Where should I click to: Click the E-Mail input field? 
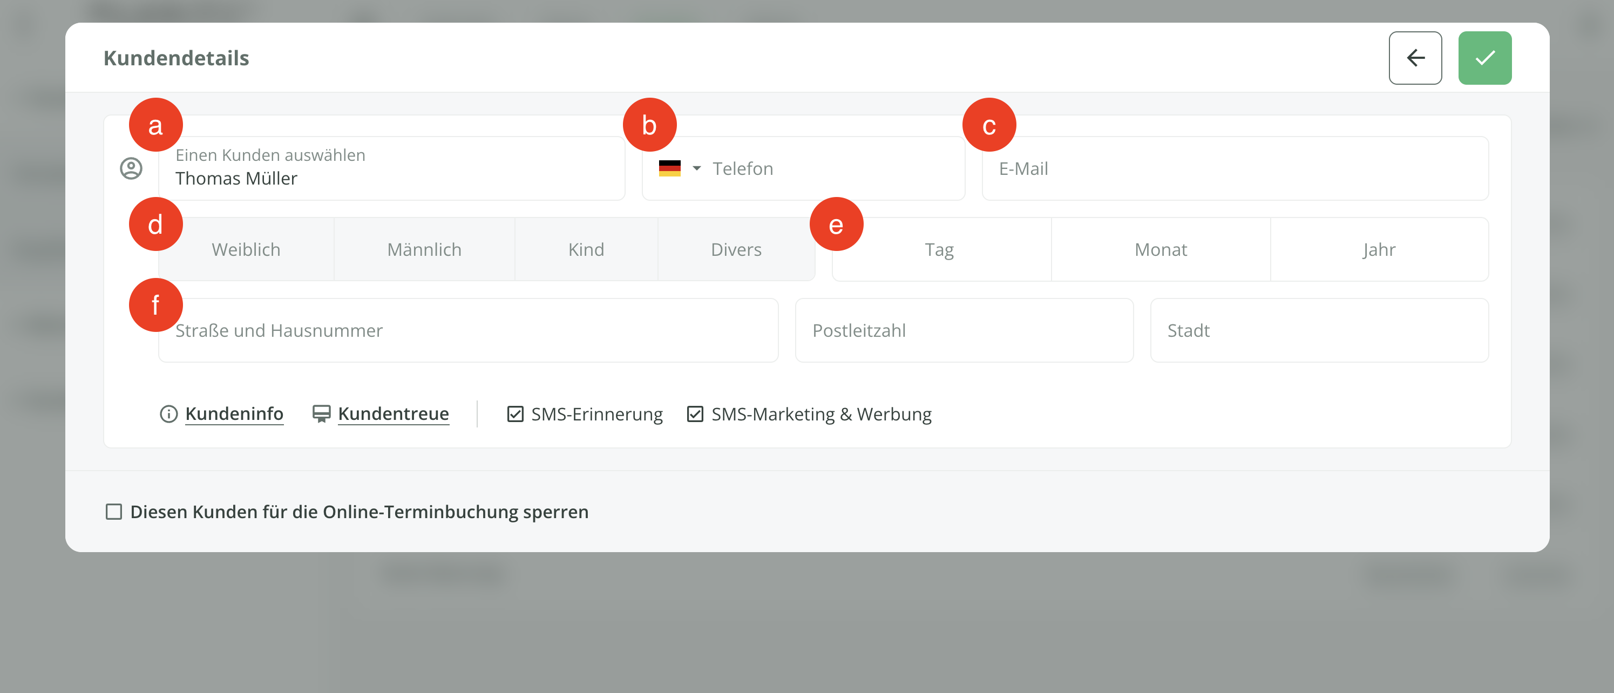1235,168
